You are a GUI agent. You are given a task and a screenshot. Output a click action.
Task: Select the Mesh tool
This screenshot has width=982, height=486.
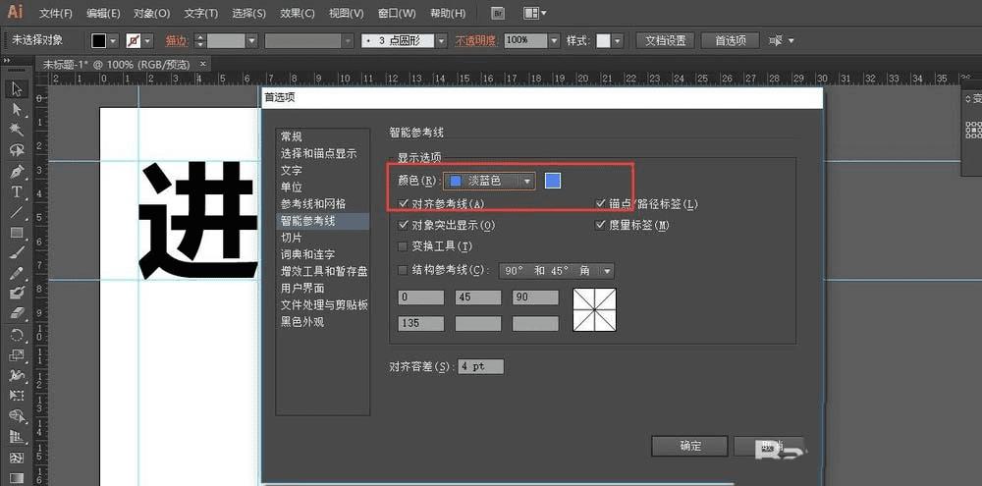pos(17,458)
